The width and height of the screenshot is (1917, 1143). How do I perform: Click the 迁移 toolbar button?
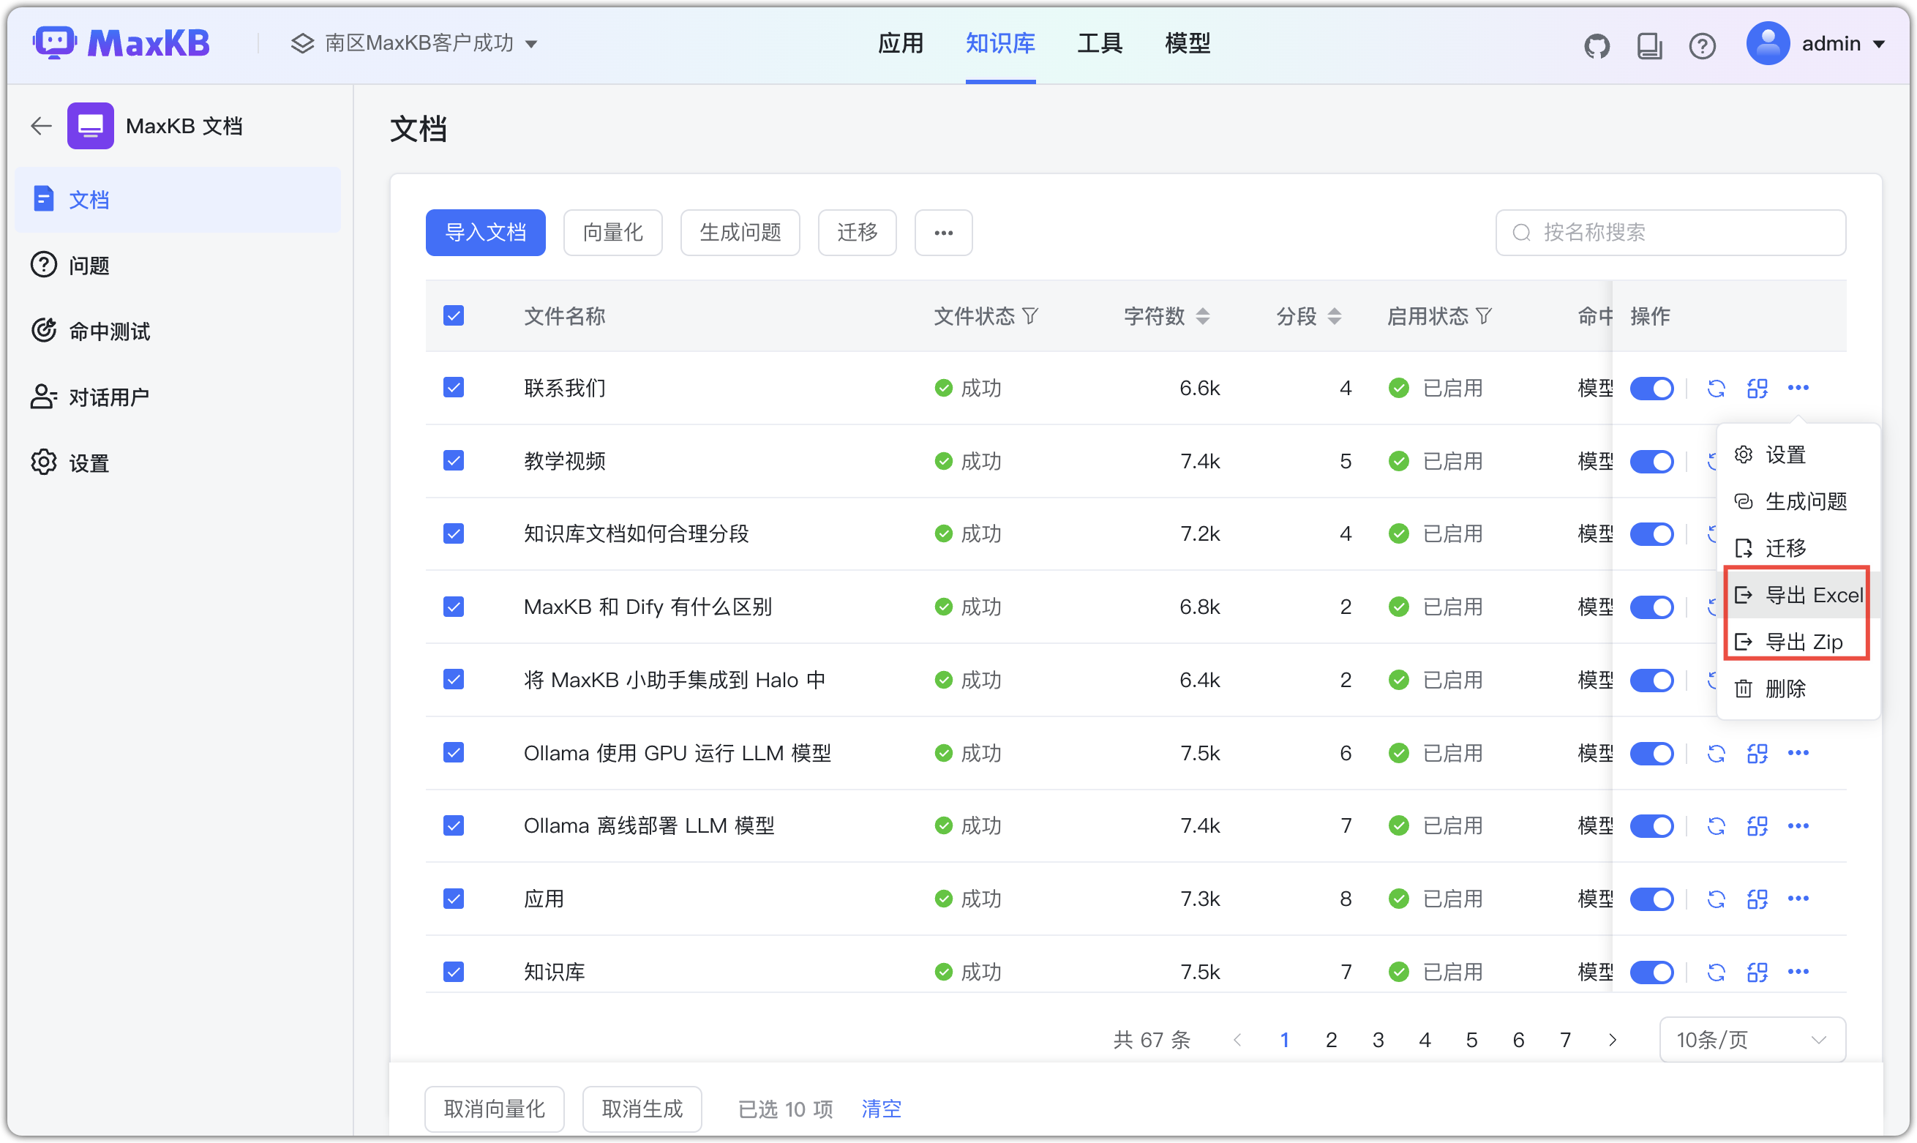coord(857,233)
